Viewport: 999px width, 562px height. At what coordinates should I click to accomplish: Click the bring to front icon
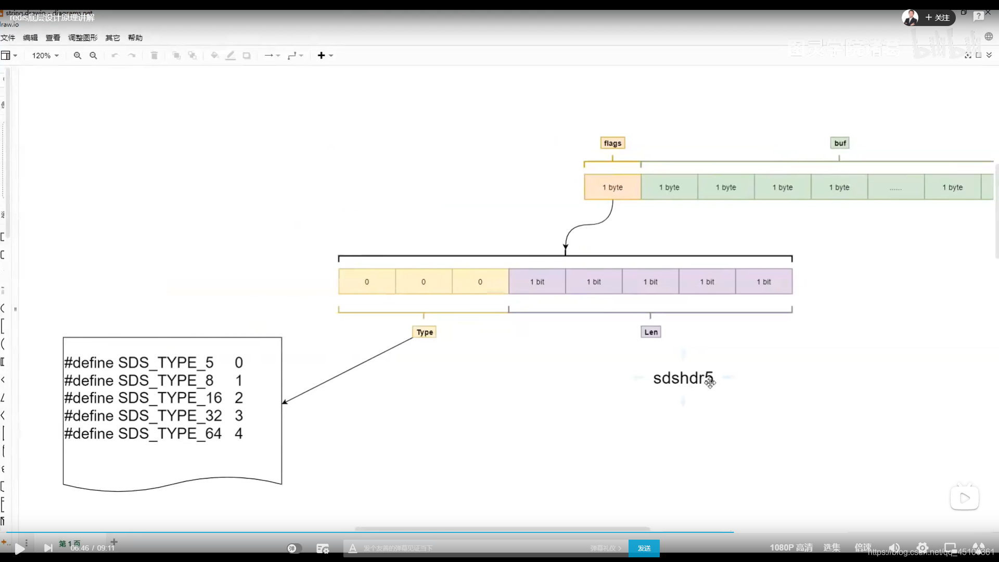pyautogui.click(x=176, y=56)
